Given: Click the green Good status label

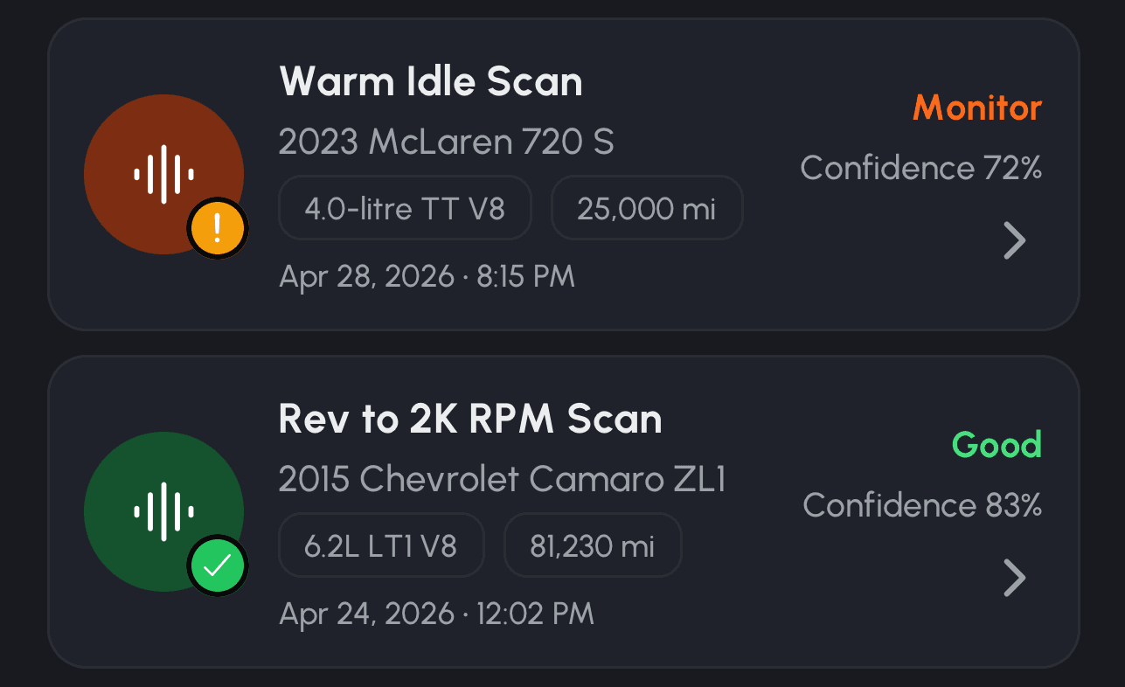Looking at the screenshot, I should coord(997,445).
